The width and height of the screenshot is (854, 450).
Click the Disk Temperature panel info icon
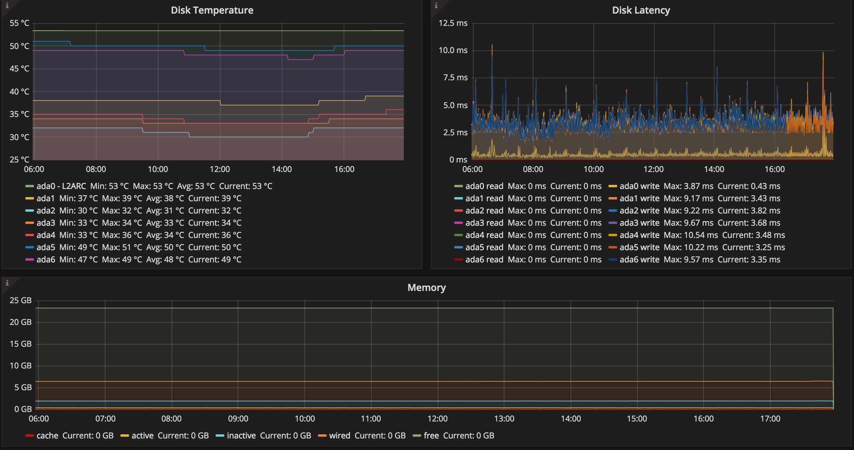pos(7,6)
